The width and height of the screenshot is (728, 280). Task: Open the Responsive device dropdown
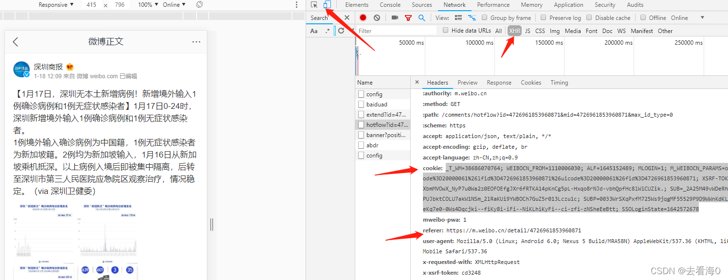click(x=56, y=5)
